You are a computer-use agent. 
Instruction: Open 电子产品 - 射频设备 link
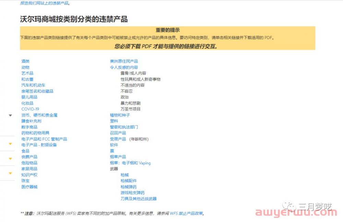[39, 145]
